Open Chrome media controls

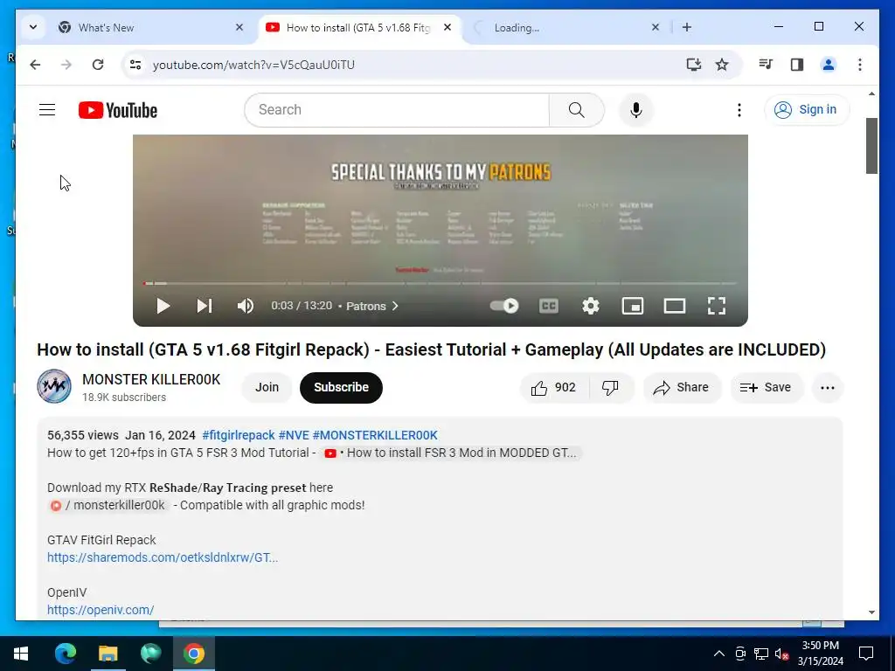coord(766,65)
